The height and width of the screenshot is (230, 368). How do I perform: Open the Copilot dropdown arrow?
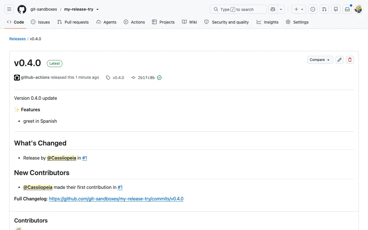(281, 9)
